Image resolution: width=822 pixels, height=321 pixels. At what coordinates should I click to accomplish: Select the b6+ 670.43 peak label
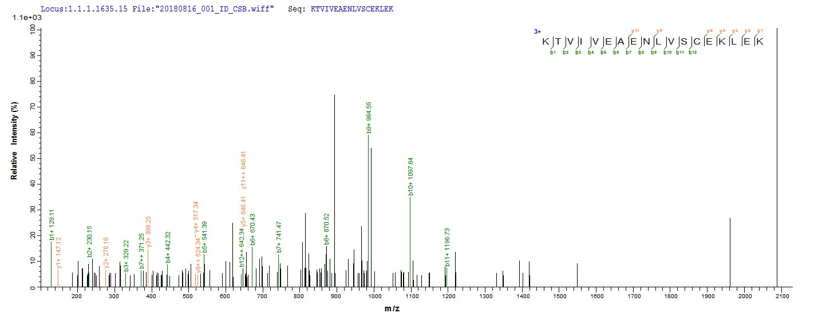(252, 230)
